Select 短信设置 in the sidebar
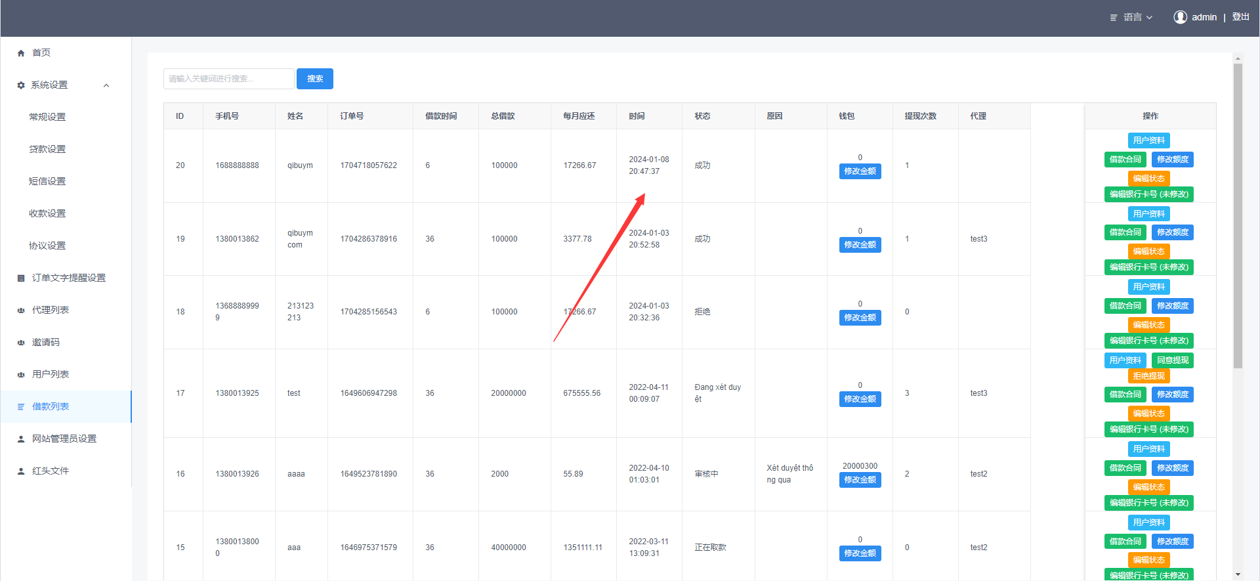This screenshot has width=1260, height=581. click(x=47, y=181)
